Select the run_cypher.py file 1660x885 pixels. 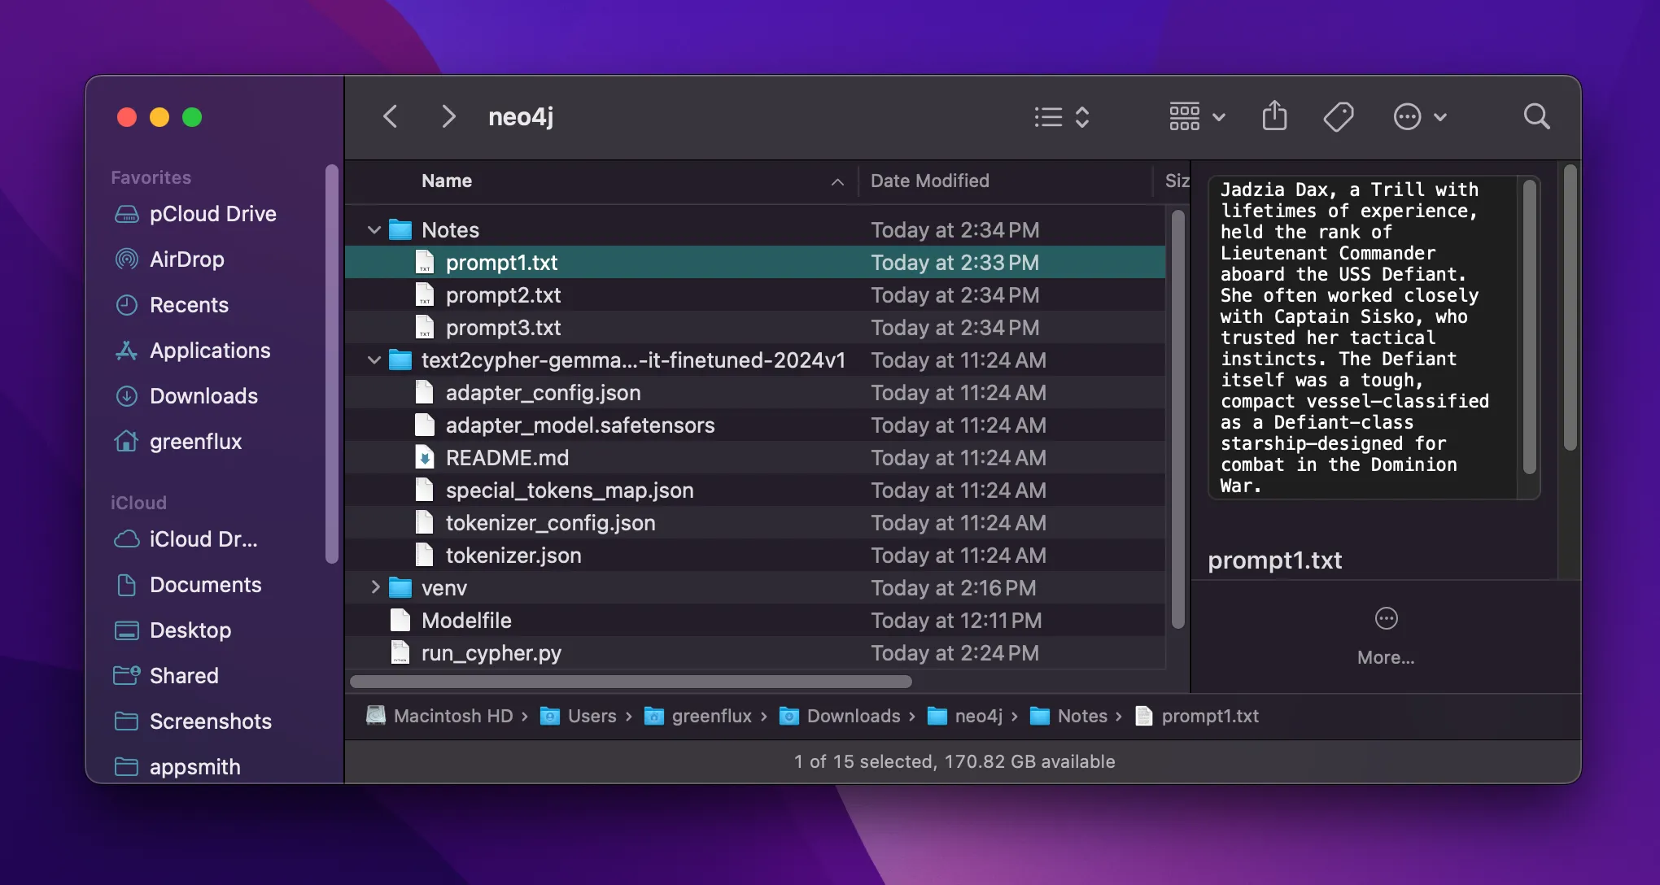491,653
